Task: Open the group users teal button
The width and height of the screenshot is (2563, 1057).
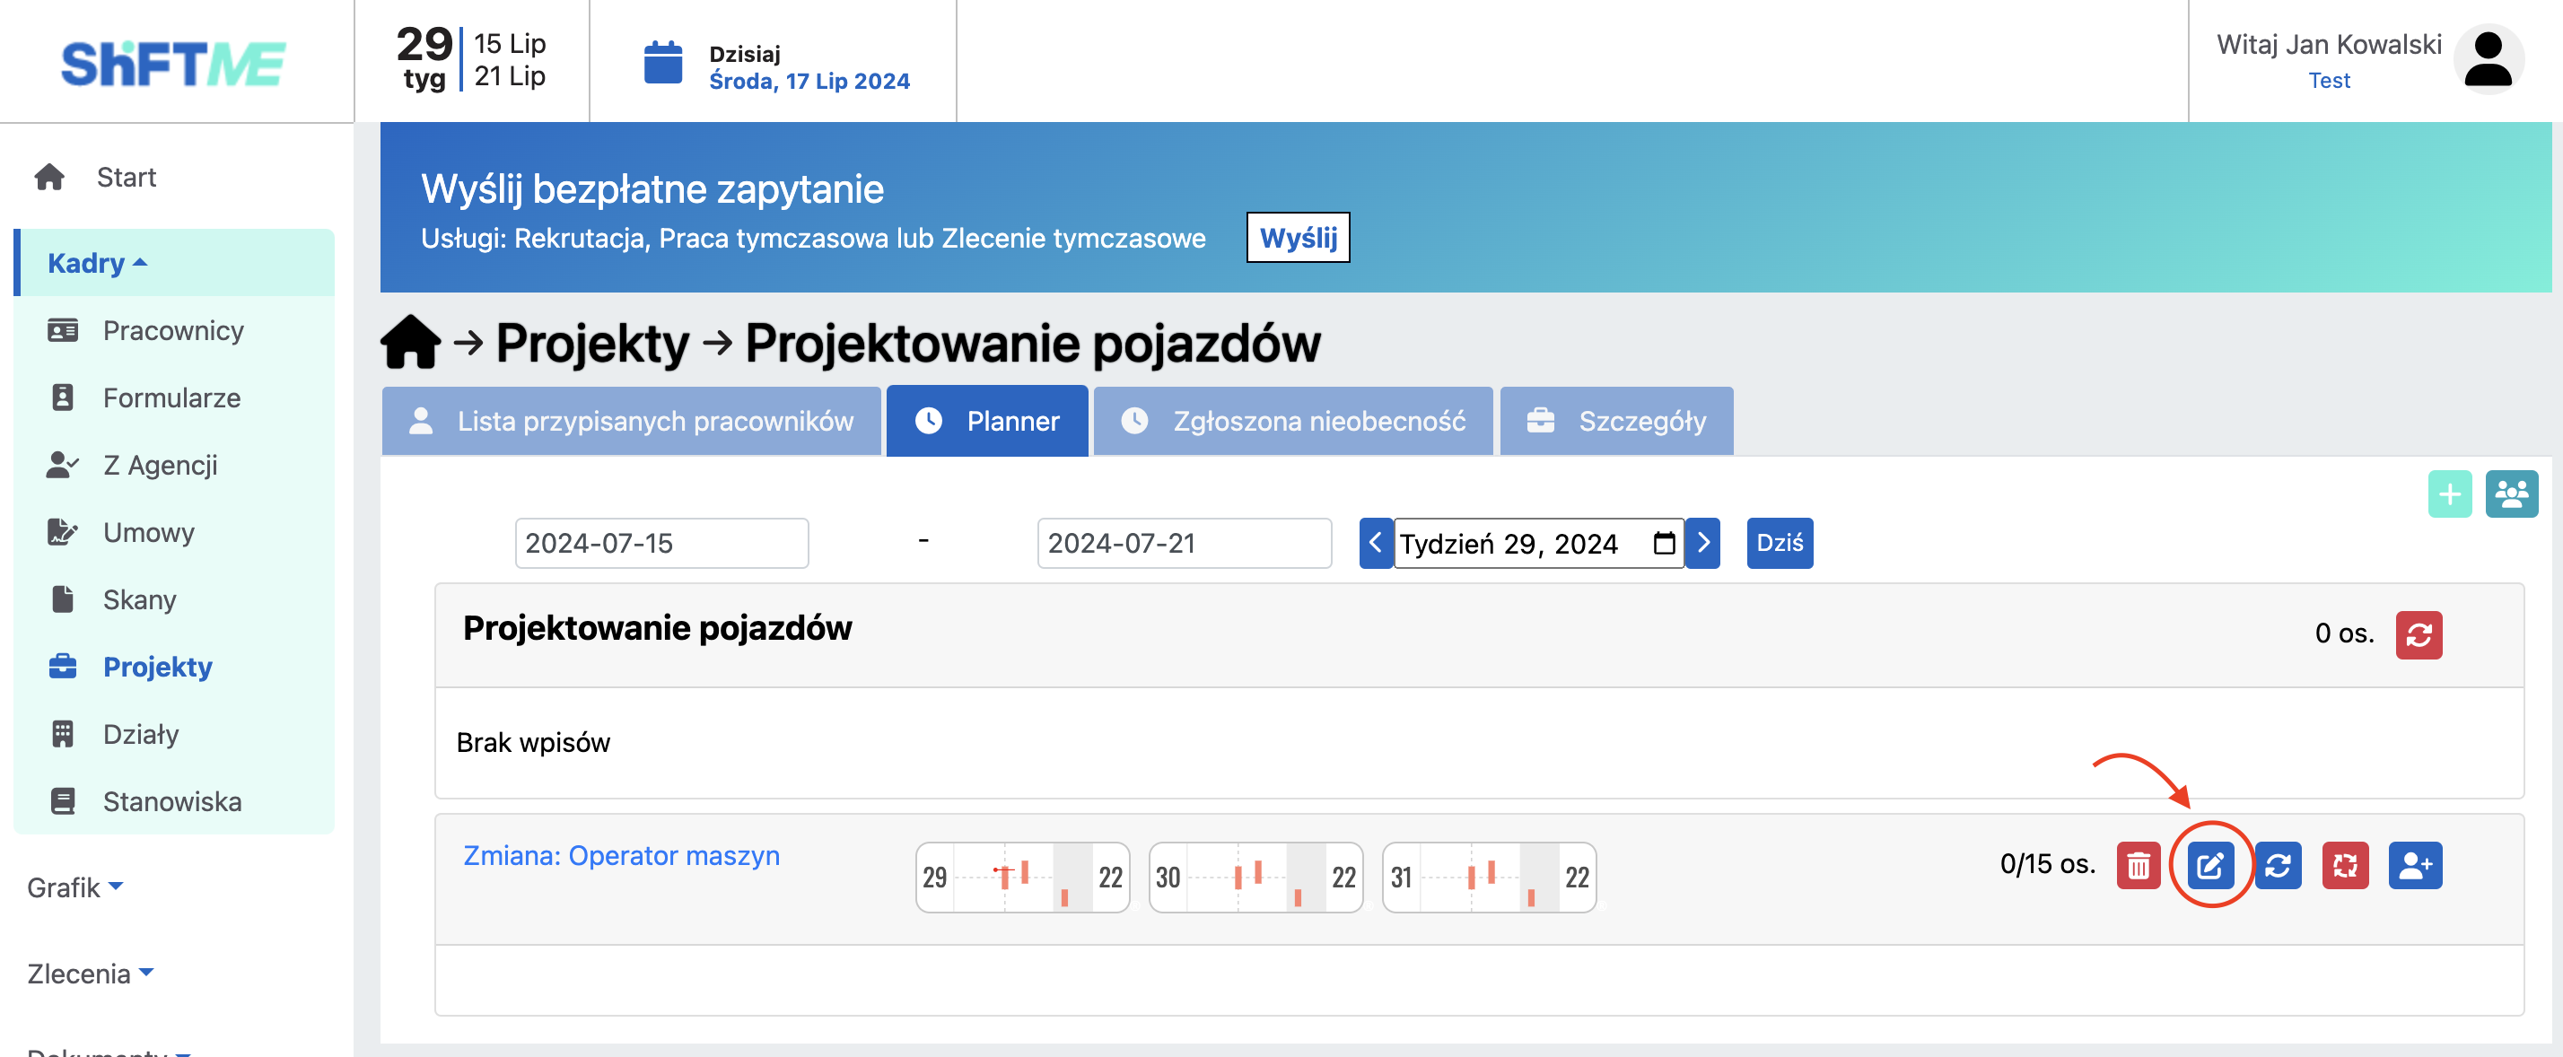Action: [x=2511, y=494]
